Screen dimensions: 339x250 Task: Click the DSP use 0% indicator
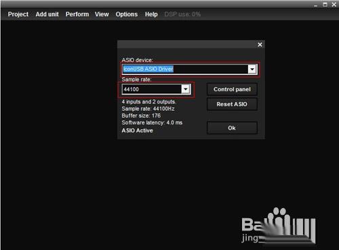coord(182,14)
